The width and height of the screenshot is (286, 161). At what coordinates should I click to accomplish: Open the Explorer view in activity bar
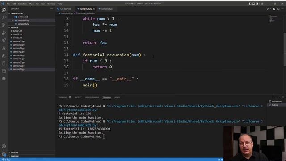tap(4, 10)
